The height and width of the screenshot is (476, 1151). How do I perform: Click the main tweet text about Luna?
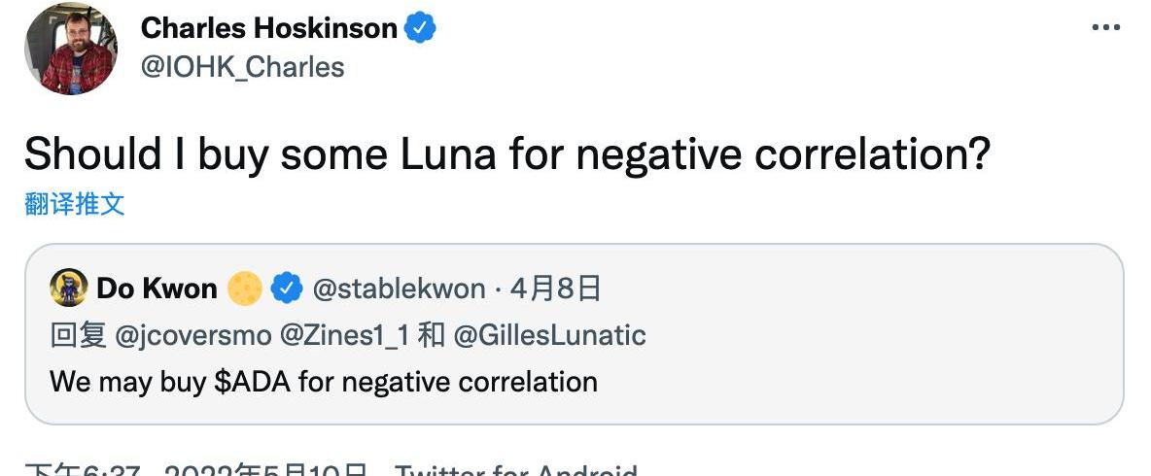[x=506, y=155]
